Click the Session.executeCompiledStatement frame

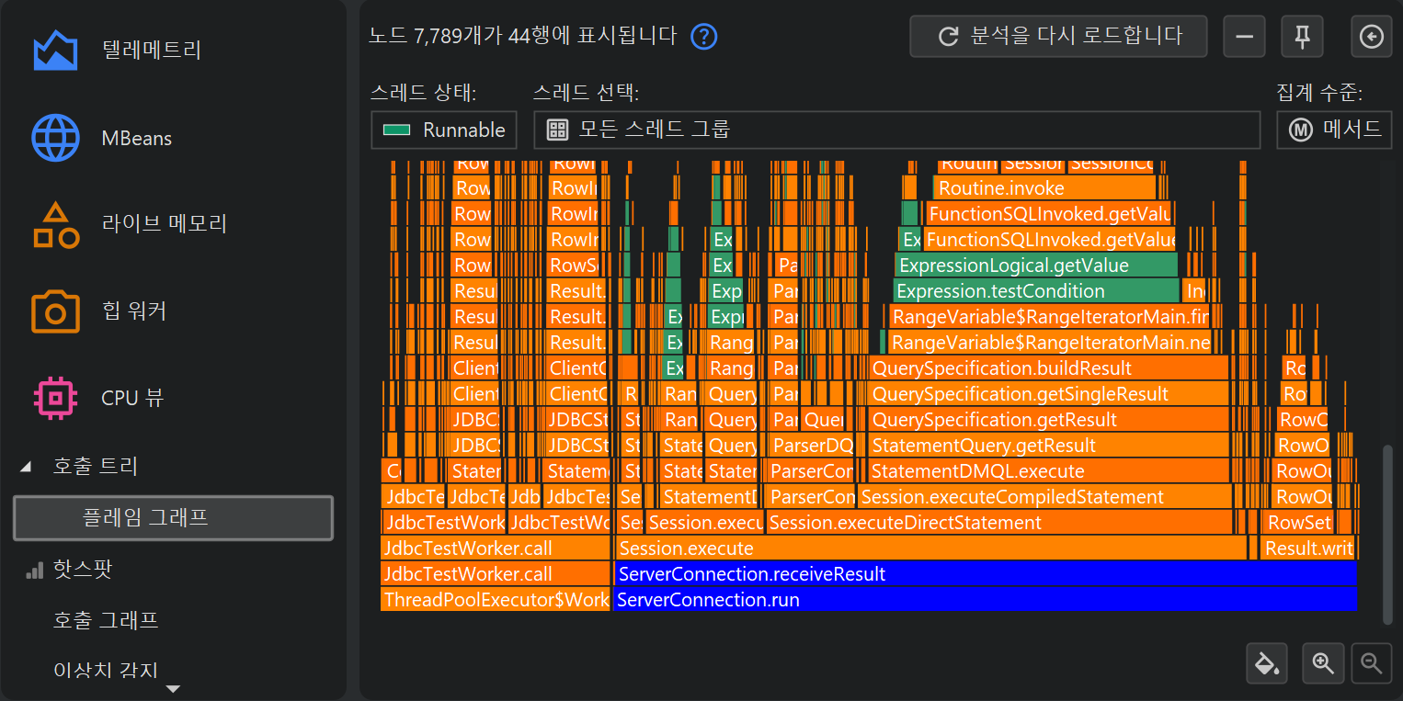pos(1044,497)
